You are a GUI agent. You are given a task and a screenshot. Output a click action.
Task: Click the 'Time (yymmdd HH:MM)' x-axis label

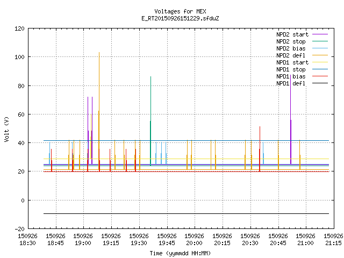coord(180,253)
